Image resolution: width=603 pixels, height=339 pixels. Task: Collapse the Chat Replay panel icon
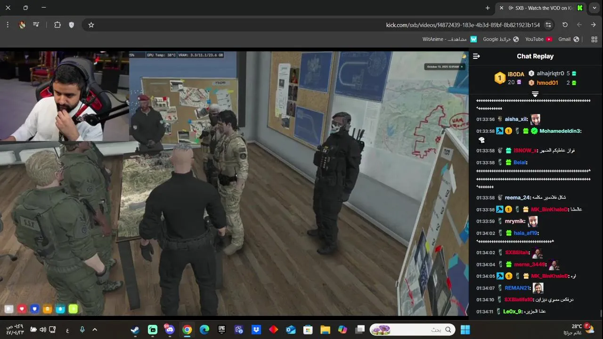tap(476, 56)
